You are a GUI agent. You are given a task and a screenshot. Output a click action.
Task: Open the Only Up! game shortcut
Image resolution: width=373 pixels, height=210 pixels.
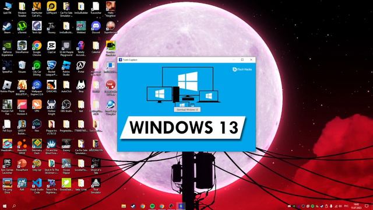(37, 165)
